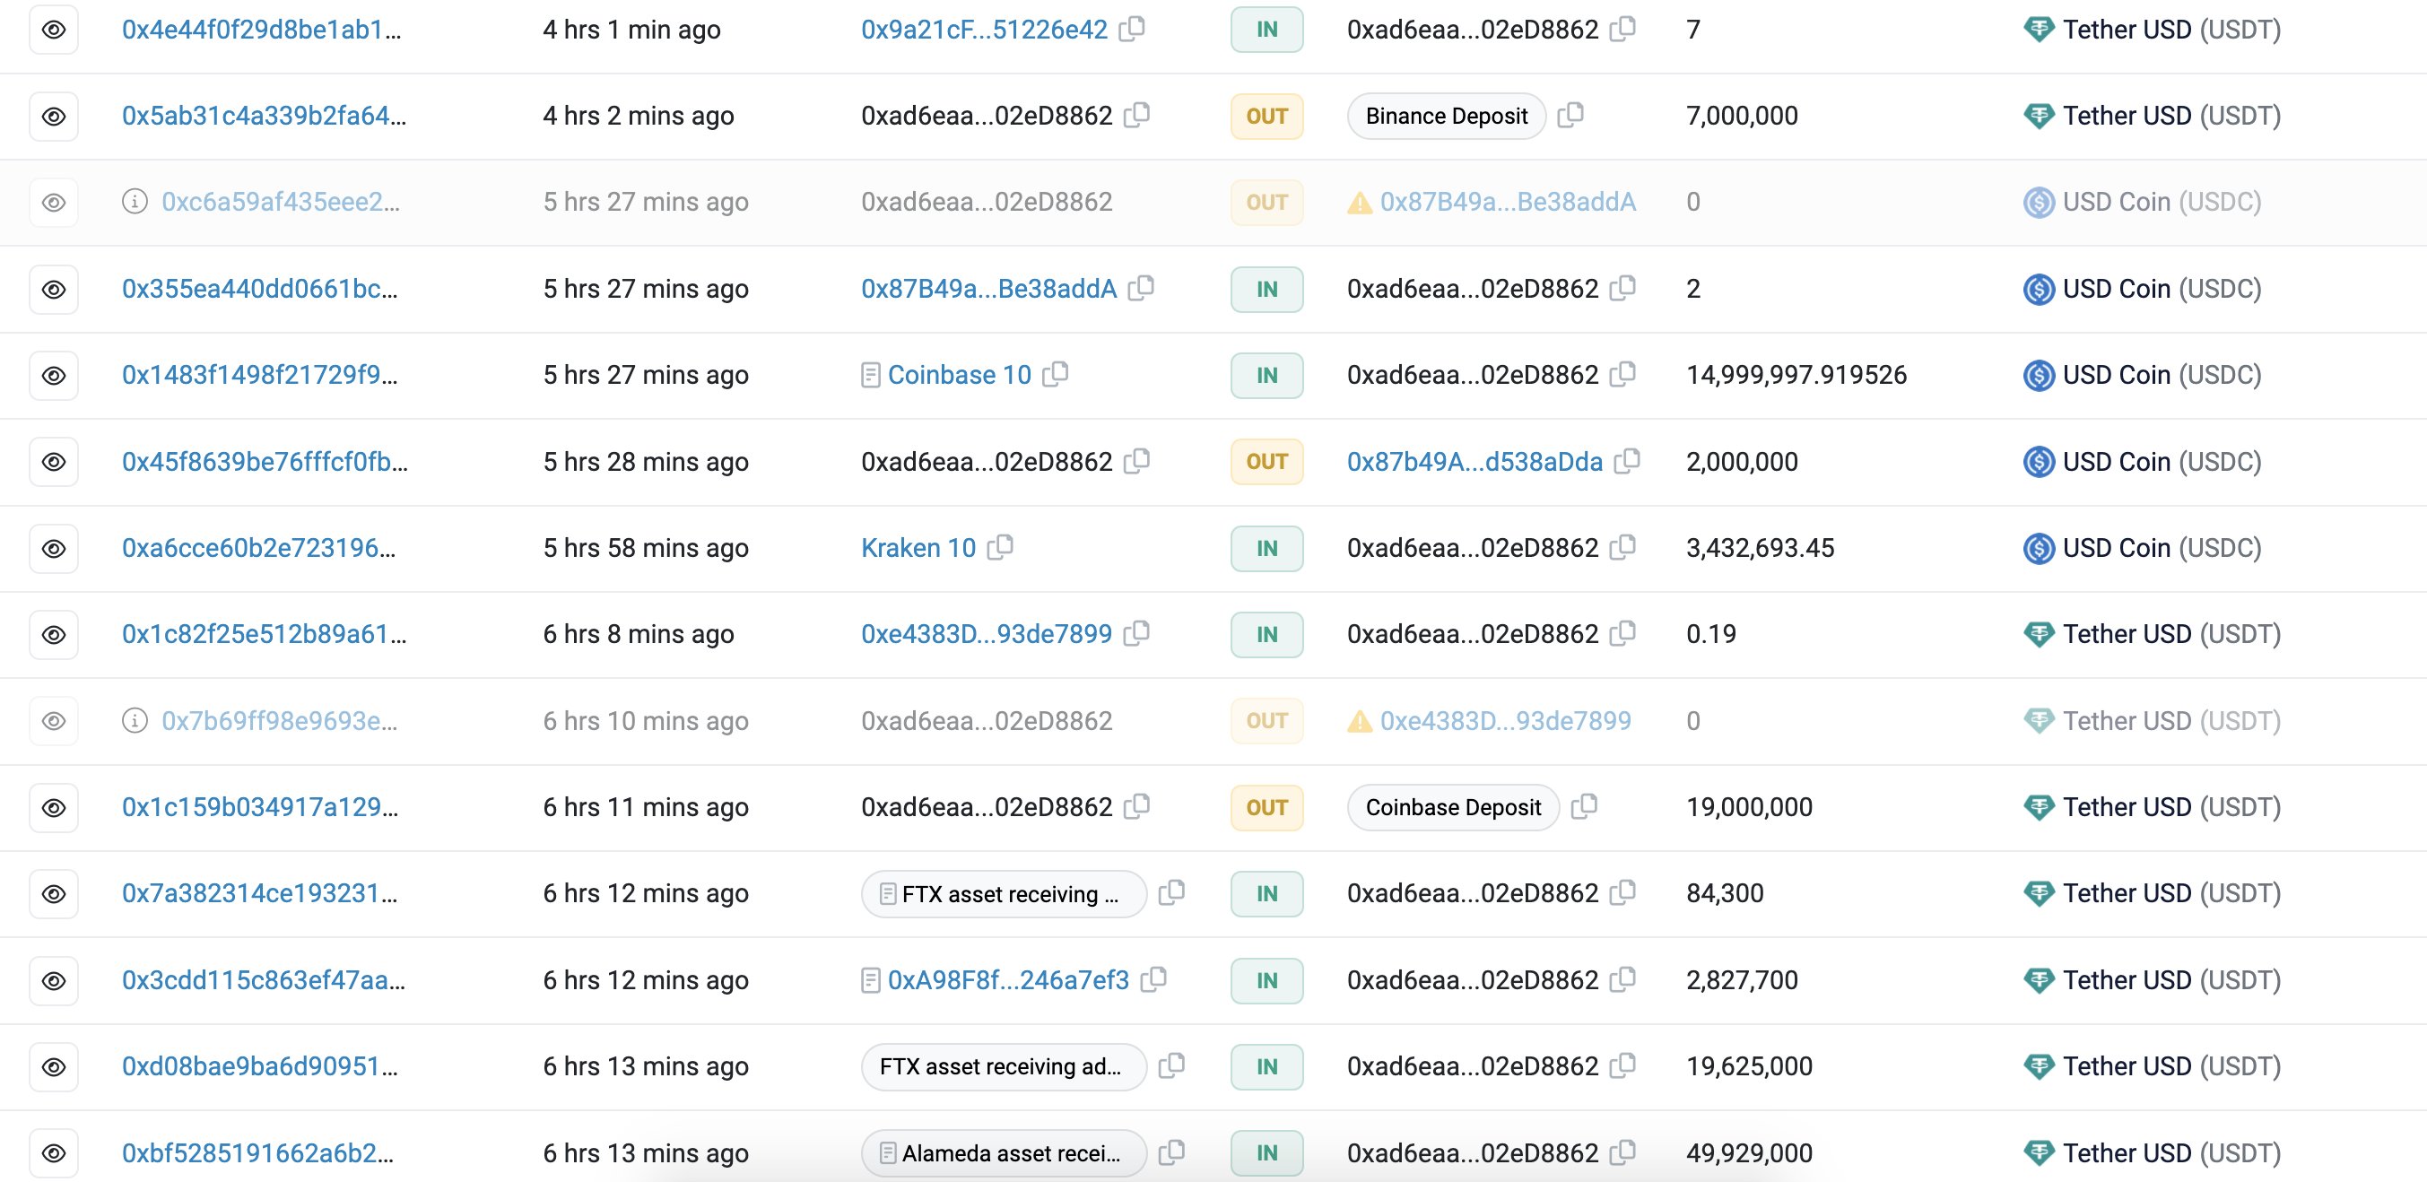This screenshot has width=2427, height=1182.
Task: Open transaction 0xd08bae9ba6d90951
Action: click(x=260, y=1066)
